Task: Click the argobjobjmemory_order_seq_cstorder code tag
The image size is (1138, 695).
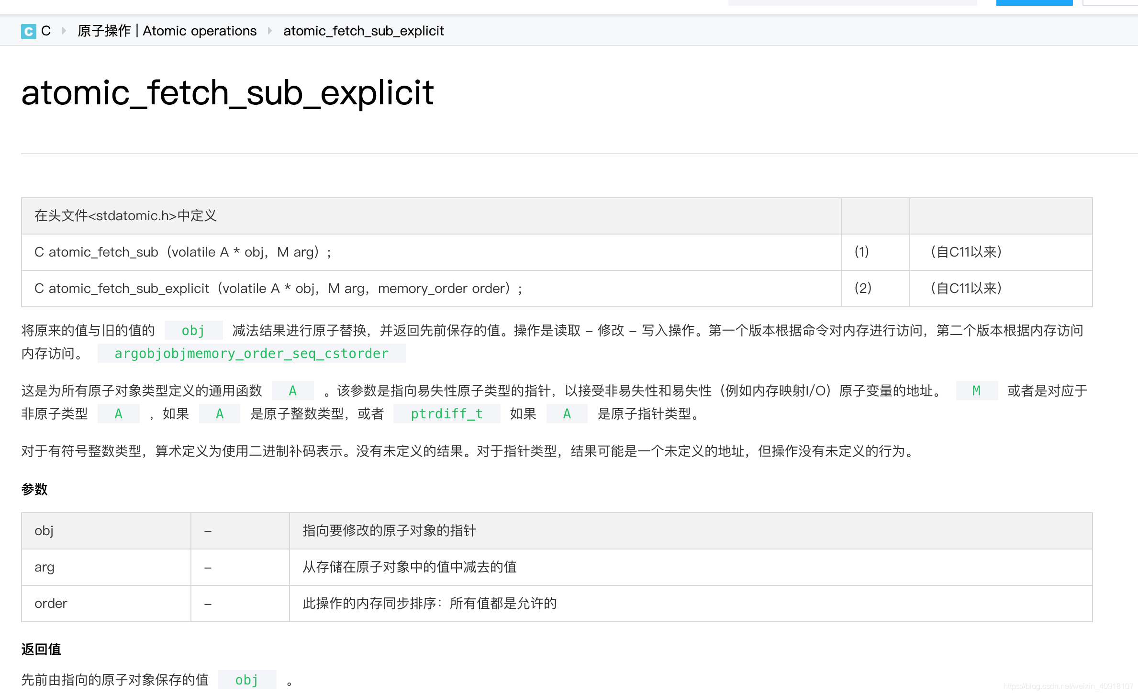Action: [251, 354]
